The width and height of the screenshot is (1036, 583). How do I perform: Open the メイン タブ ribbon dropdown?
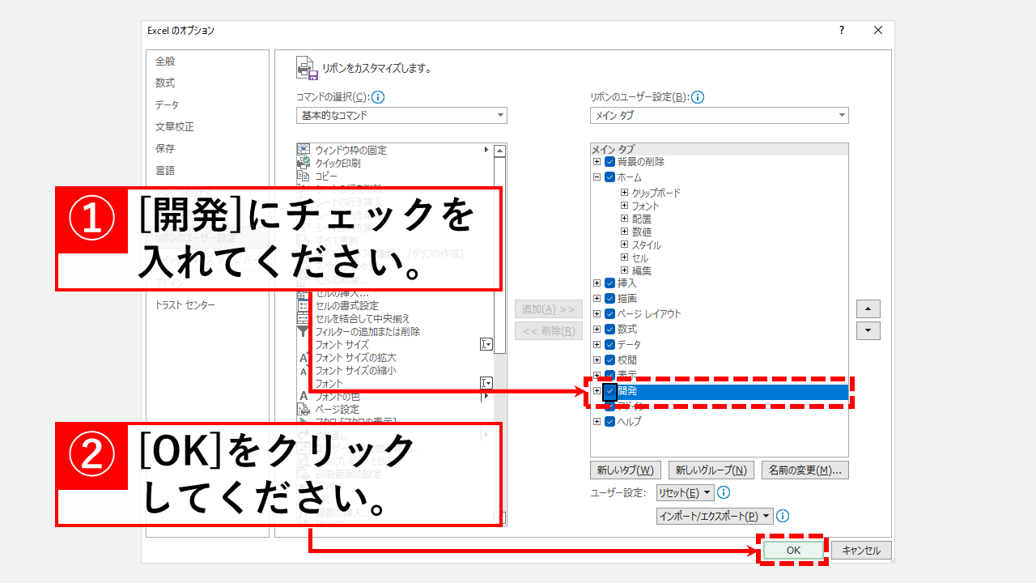(x=720, y=116)
